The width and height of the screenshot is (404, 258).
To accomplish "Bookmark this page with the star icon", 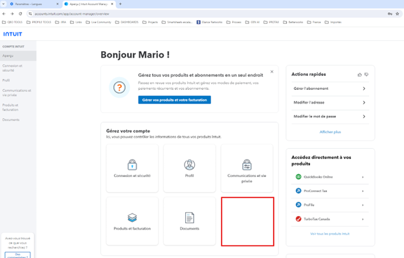I will 398,14.
